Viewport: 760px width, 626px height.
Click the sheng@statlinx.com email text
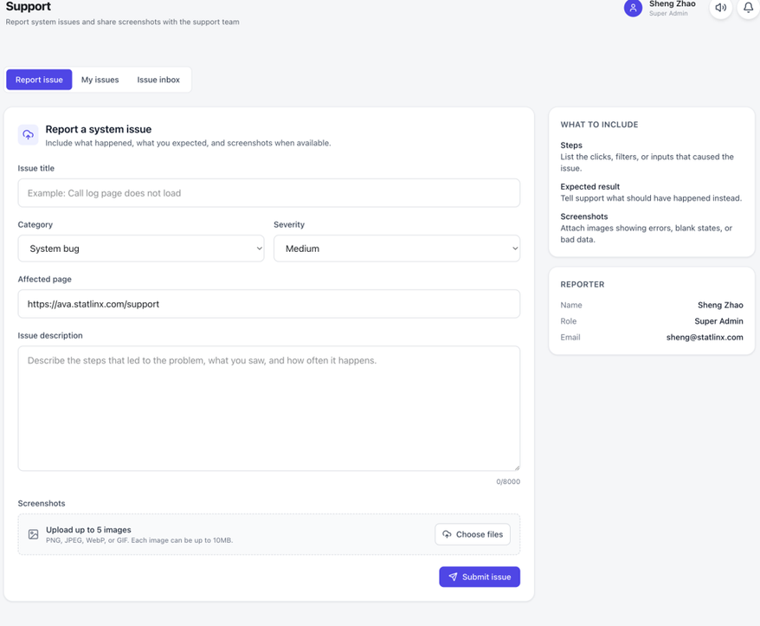click(705, 338)
